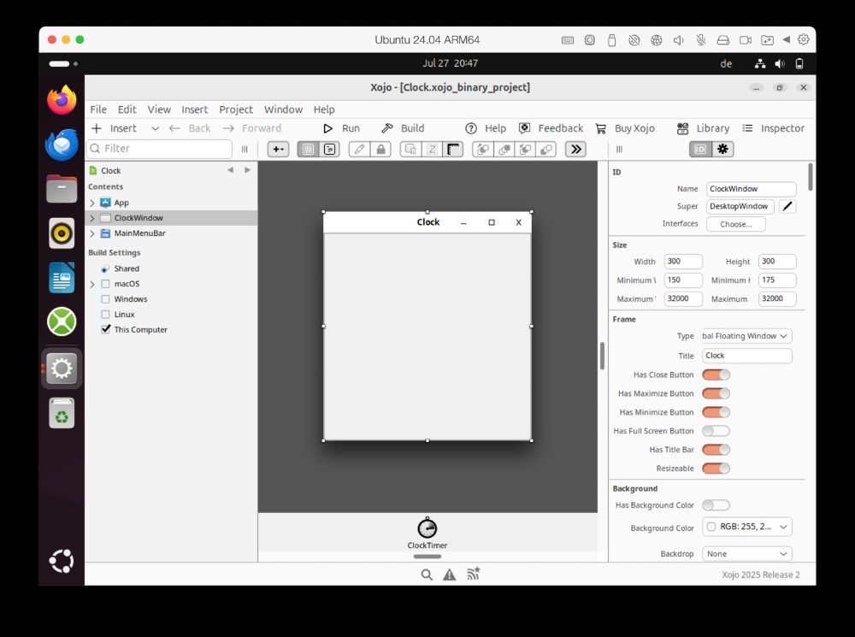Click the Buy Xojo cart icon
The width and height of the screenshot is (855, 637).
click(600, 128)
